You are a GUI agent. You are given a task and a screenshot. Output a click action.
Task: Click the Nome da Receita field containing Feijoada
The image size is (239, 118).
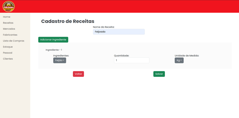[119, 32]
